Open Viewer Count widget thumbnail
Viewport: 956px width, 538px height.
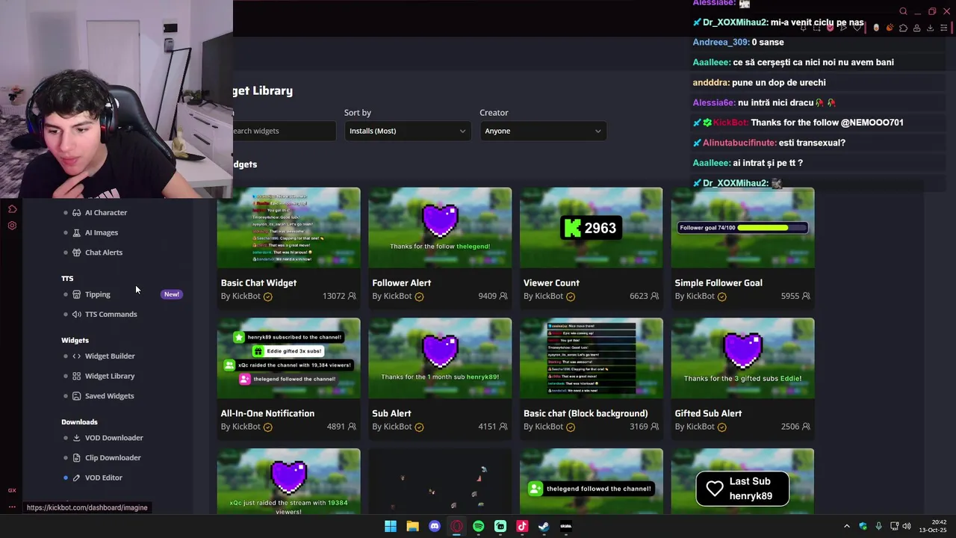pyautogui.click(x=592, y=228)
